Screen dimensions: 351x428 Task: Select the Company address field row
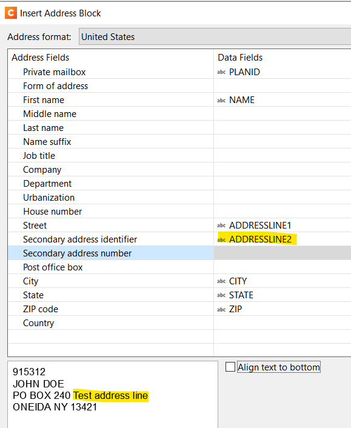[x=110, y=170]
